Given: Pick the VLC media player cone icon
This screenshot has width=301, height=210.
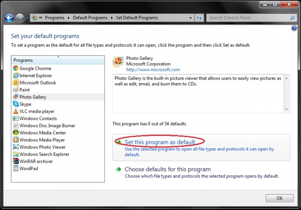Looking at the screenshot, I should [x=16, y=111].
